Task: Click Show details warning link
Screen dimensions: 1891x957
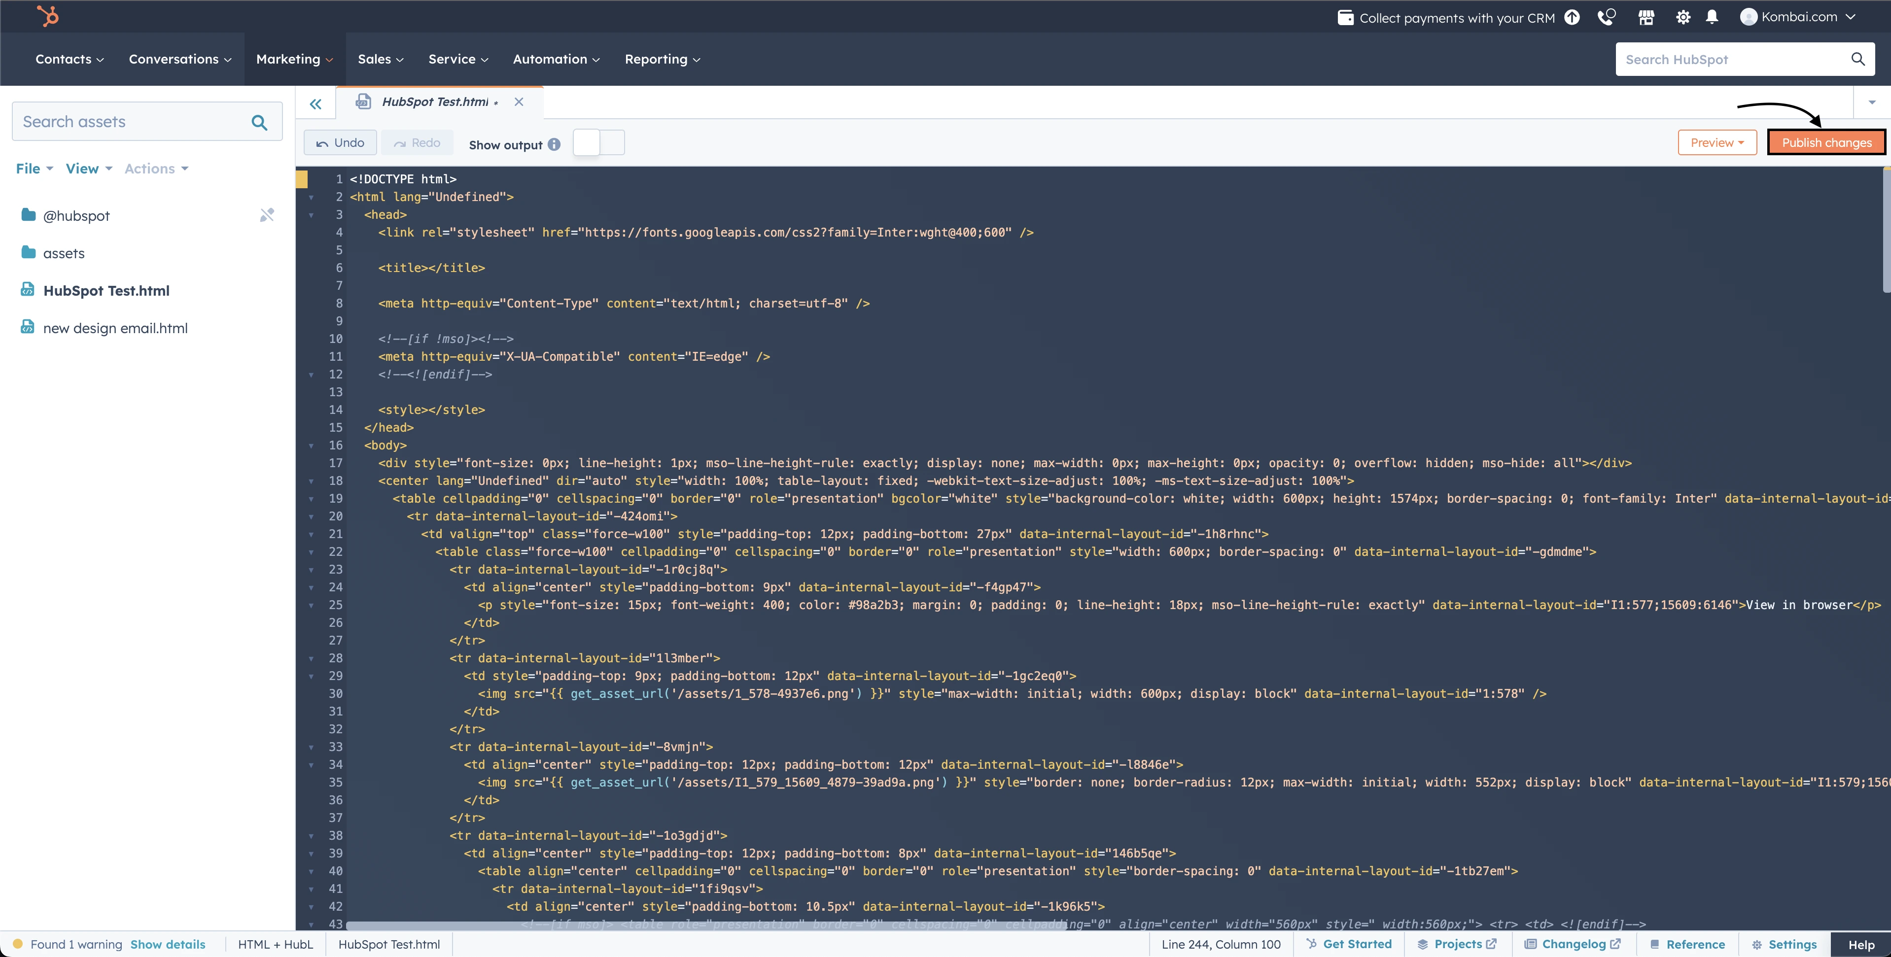Action: pos(168,944)
